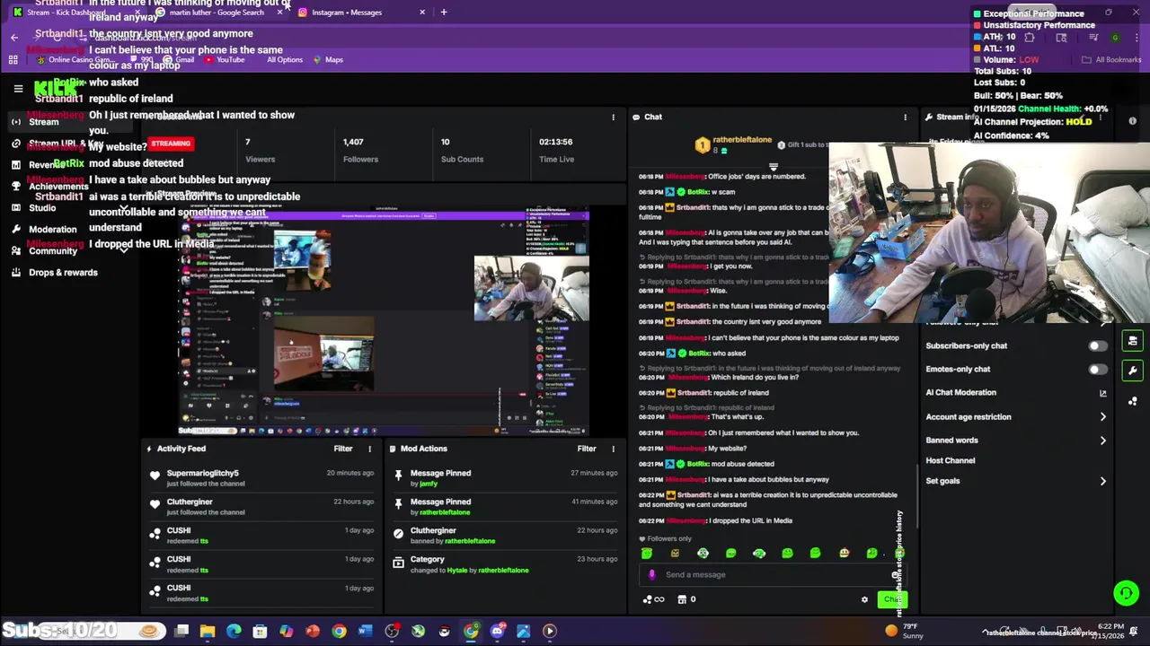Screen dimensions: 1150x646
Task: Click the Send a message chat input
Action: 773,575
